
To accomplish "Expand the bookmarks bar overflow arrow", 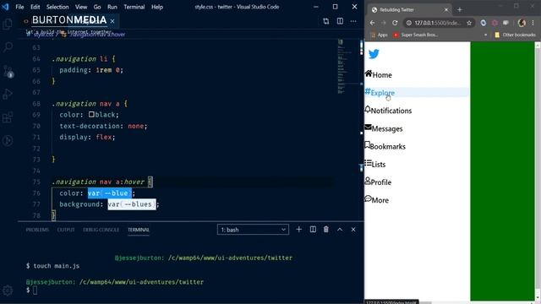I will point(486,35).
